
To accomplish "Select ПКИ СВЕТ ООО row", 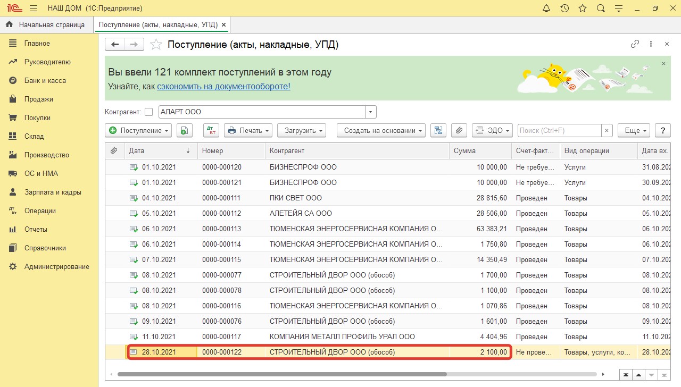I will [x=388, y=198].
